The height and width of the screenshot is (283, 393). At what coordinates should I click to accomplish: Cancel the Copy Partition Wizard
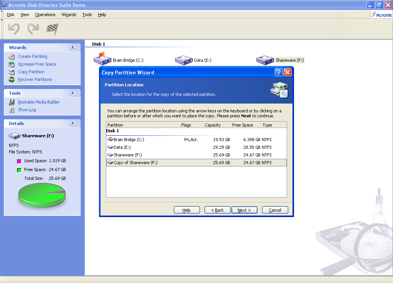pos(275,210)
